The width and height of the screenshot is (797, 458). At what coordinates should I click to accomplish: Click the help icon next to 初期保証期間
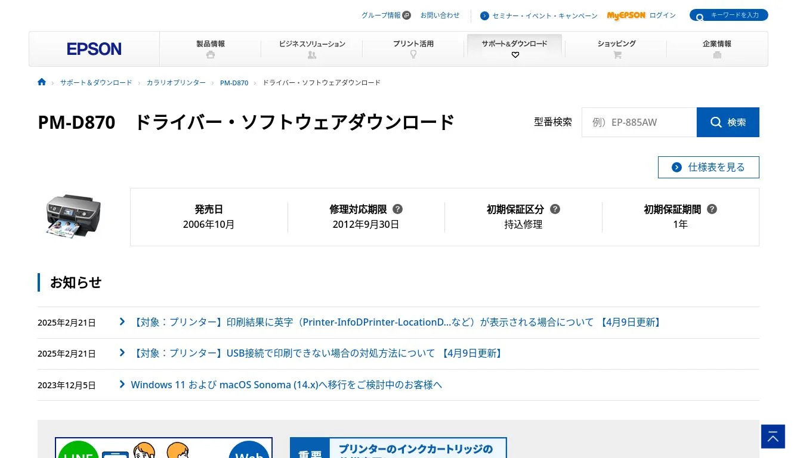(712, 209)
